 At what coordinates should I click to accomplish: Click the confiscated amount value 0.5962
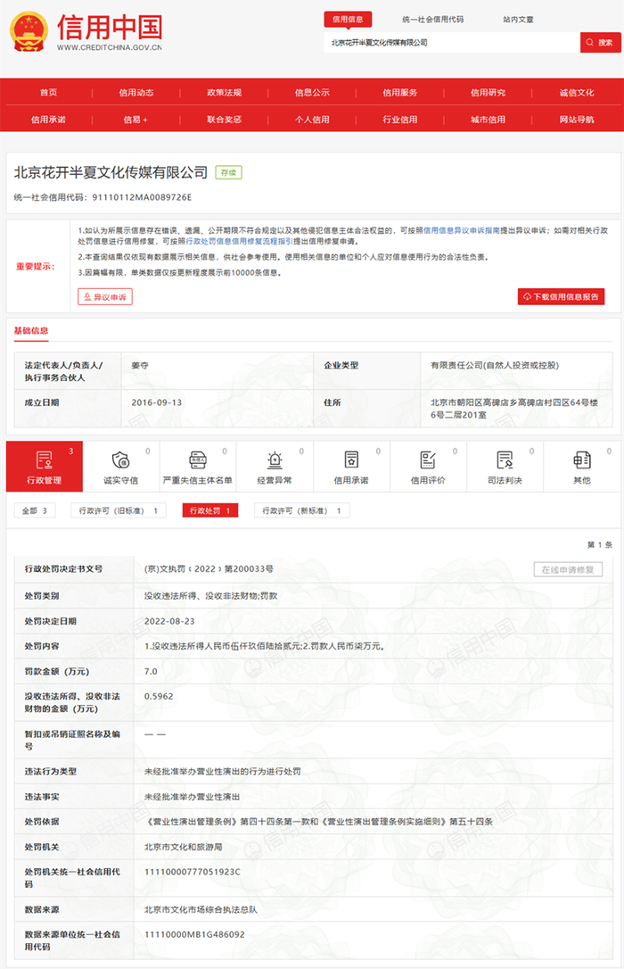click(159, 696)
